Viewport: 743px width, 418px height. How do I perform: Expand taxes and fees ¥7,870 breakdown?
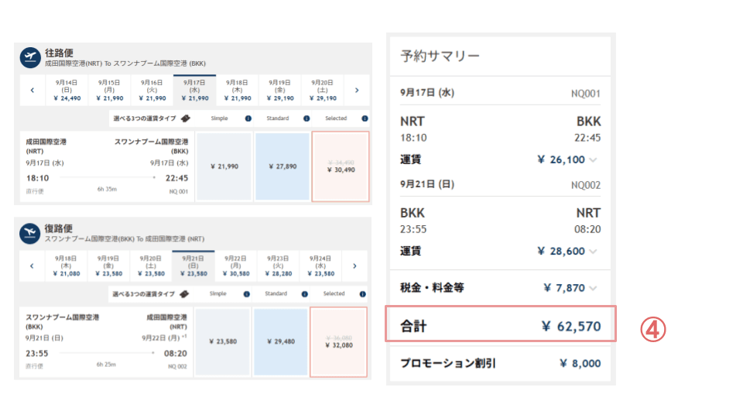coord(593,288)
